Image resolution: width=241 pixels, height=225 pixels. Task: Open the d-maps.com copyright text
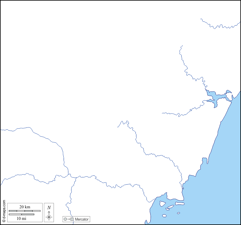coord(4,211)
